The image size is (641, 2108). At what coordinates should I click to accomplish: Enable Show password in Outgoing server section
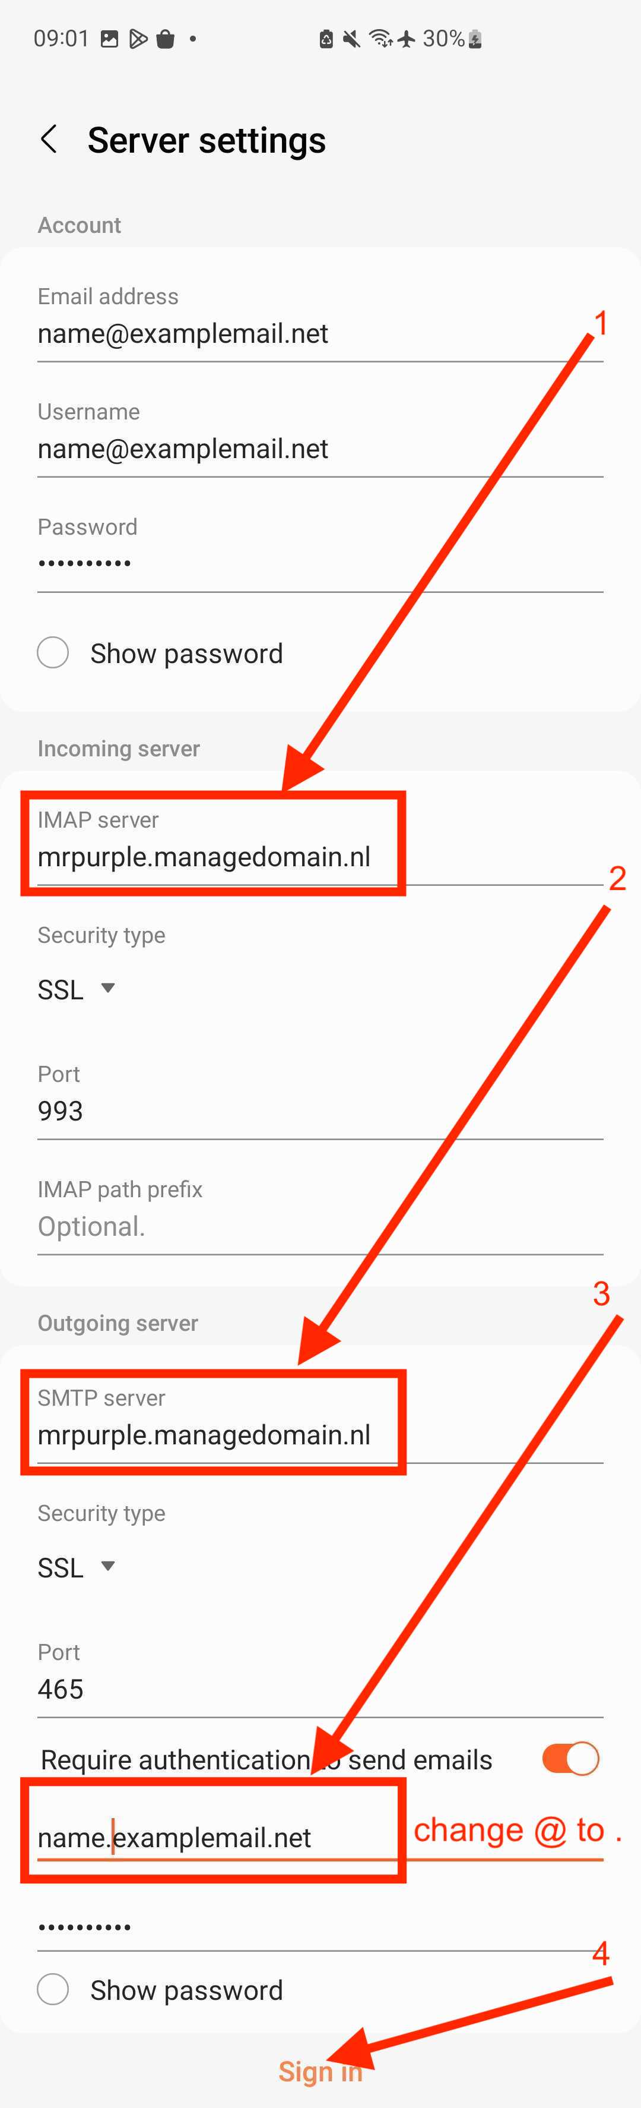point(53,1989)
